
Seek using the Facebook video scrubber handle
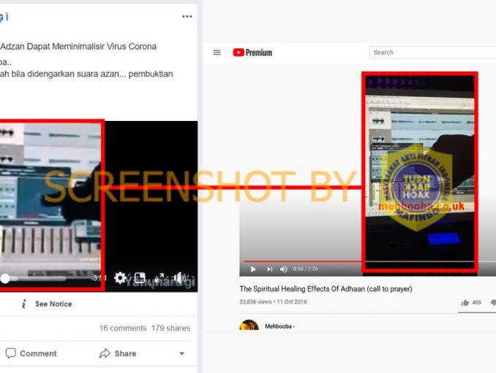[x=5, y=278]
